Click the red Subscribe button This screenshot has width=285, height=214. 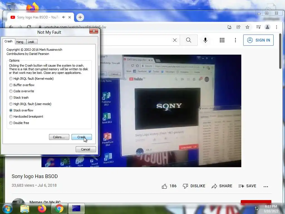pos(256,201)
